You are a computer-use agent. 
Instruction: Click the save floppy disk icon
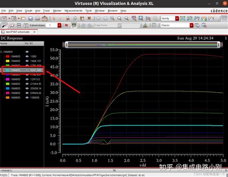(x=30, y=18)
